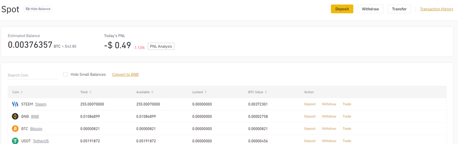Click Deposit in the STEEM row
This screenshot has height=144, width=458.
310,104
